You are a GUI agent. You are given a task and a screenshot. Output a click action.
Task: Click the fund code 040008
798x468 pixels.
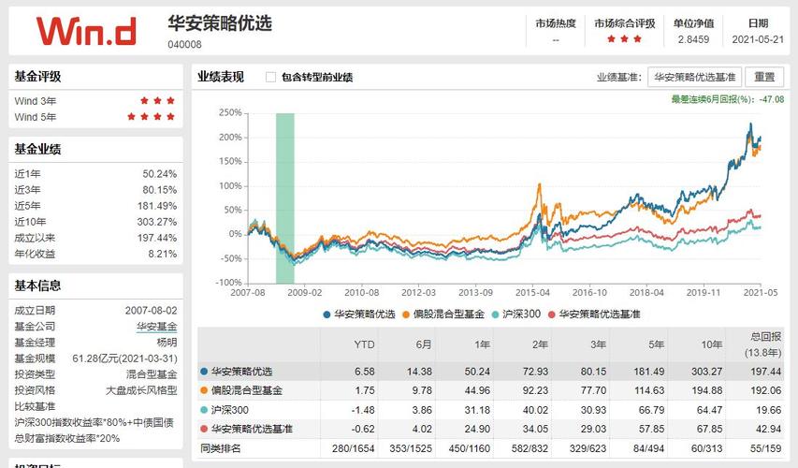pos(184,44)
